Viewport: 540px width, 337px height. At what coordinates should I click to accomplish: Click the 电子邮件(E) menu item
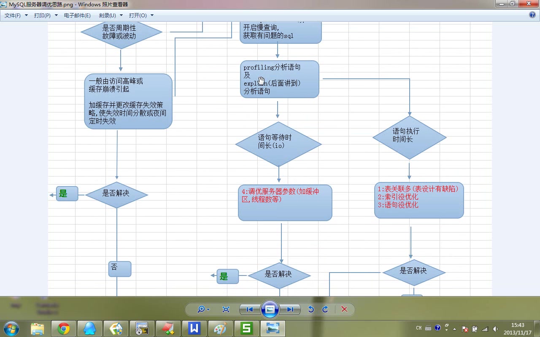[x=77, y=15]
